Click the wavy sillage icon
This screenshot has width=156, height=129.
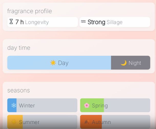tap(83, 22)
